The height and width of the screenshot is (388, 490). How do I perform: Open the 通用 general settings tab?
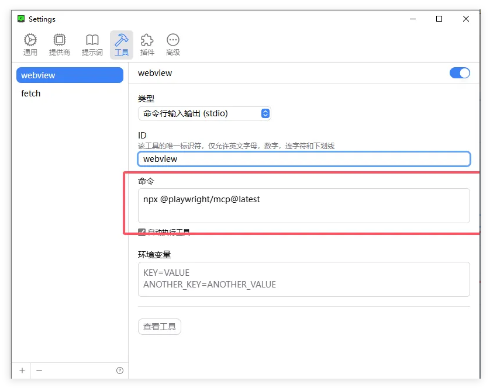(30, 44)
